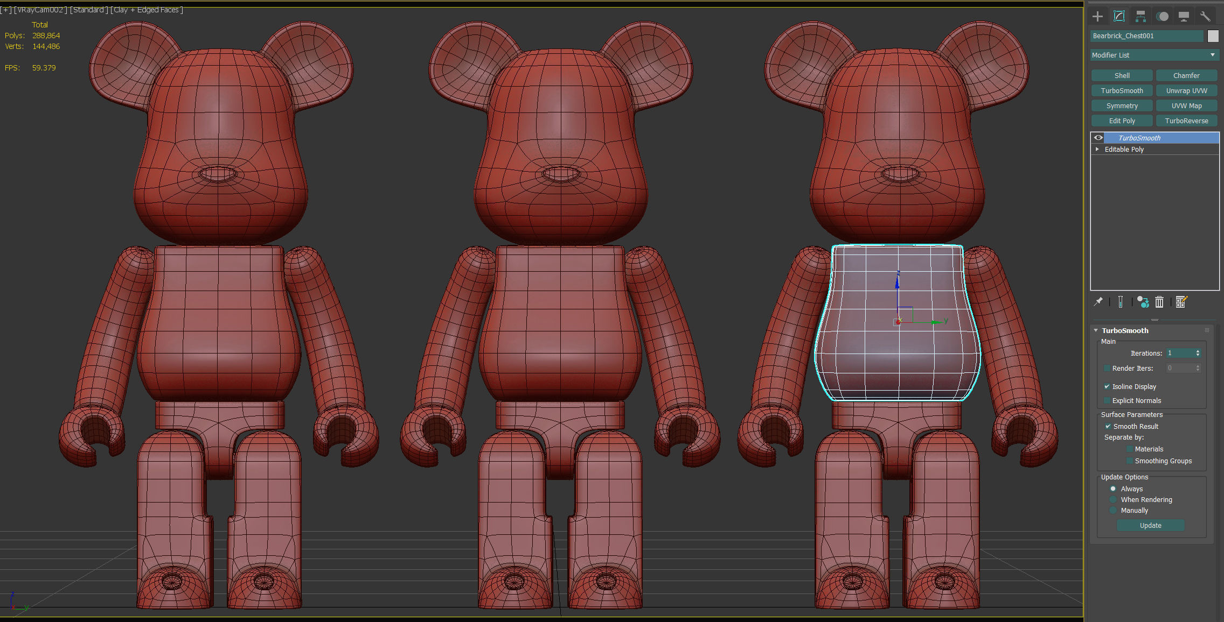Viewport: 1224px width, 622px height.
Task: Click the Iterations value field
Action: 1180,353
